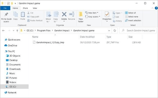Click Paste shortcut in ribbon
Screen dimensions: 158x98
pos(35,21)
